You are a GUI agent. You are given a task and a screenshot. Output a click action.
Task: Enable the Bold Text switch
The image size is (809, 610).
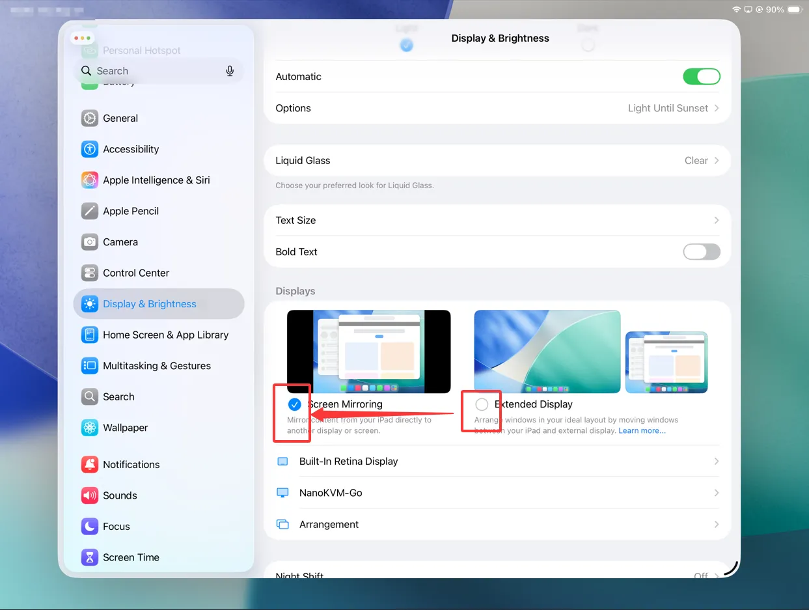pos(702,251)
